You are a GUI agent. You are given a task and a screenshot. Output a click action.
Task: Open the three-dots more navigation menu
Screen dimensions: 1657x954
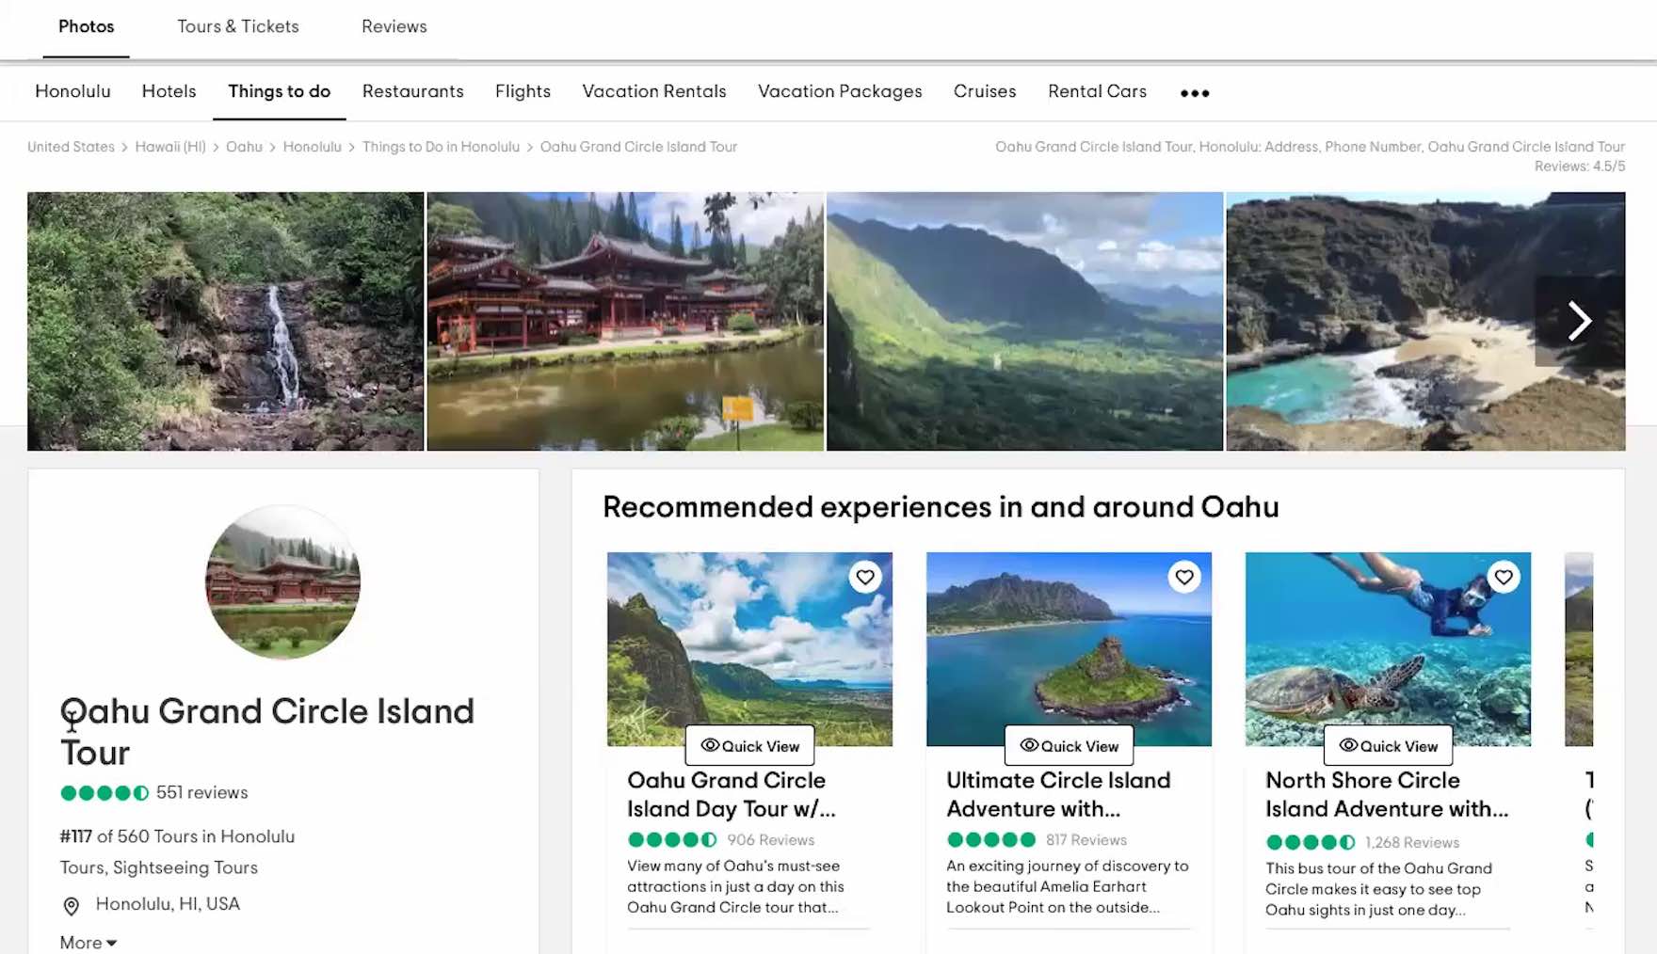pos(1195,93)
